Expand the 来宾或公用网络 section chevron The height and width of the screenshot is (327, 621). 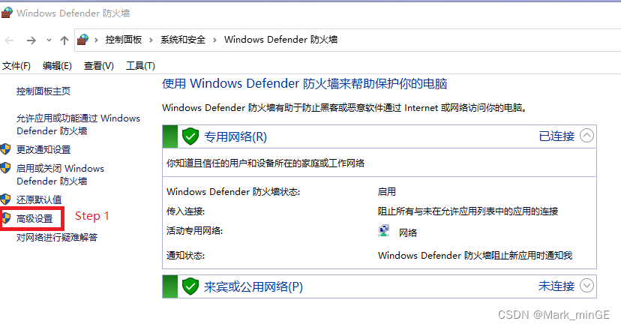tap(586, 286)
